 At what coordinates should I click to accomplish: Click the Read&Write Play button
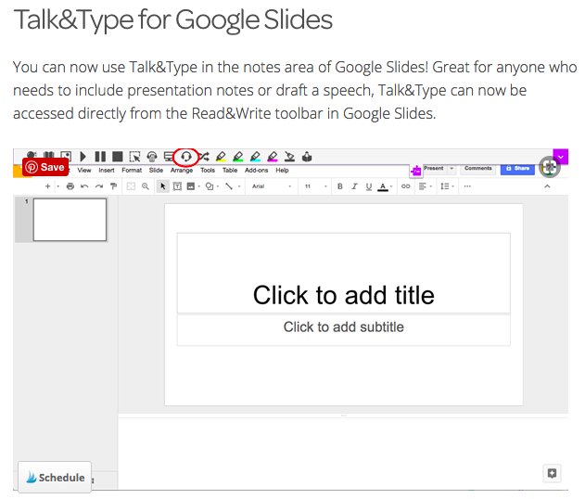coord(83,157)
